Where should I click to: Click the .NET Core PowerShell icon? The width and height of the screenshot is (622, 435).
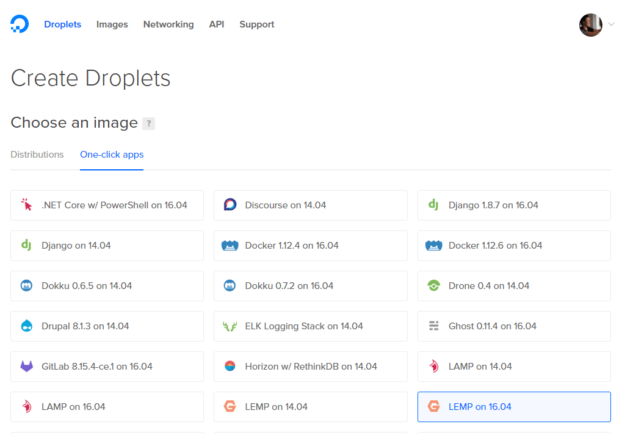coord(27,205)
